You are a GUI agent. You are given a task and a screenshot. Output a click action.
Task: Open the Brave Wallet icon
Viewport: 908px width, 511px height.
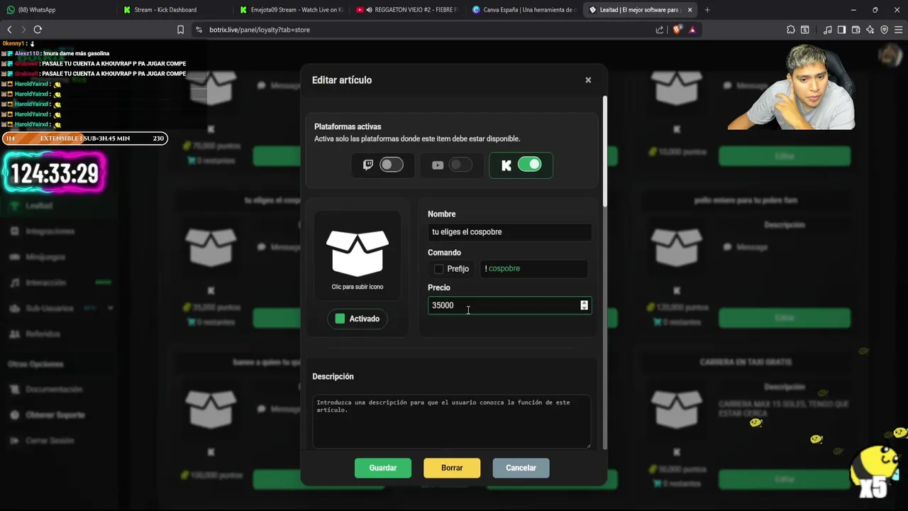pyautogui.click(x=856, y=30)
